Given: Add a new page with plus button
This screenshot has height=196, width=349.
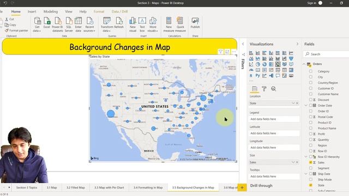Looking at the screenshot, I should click(242, 187).
